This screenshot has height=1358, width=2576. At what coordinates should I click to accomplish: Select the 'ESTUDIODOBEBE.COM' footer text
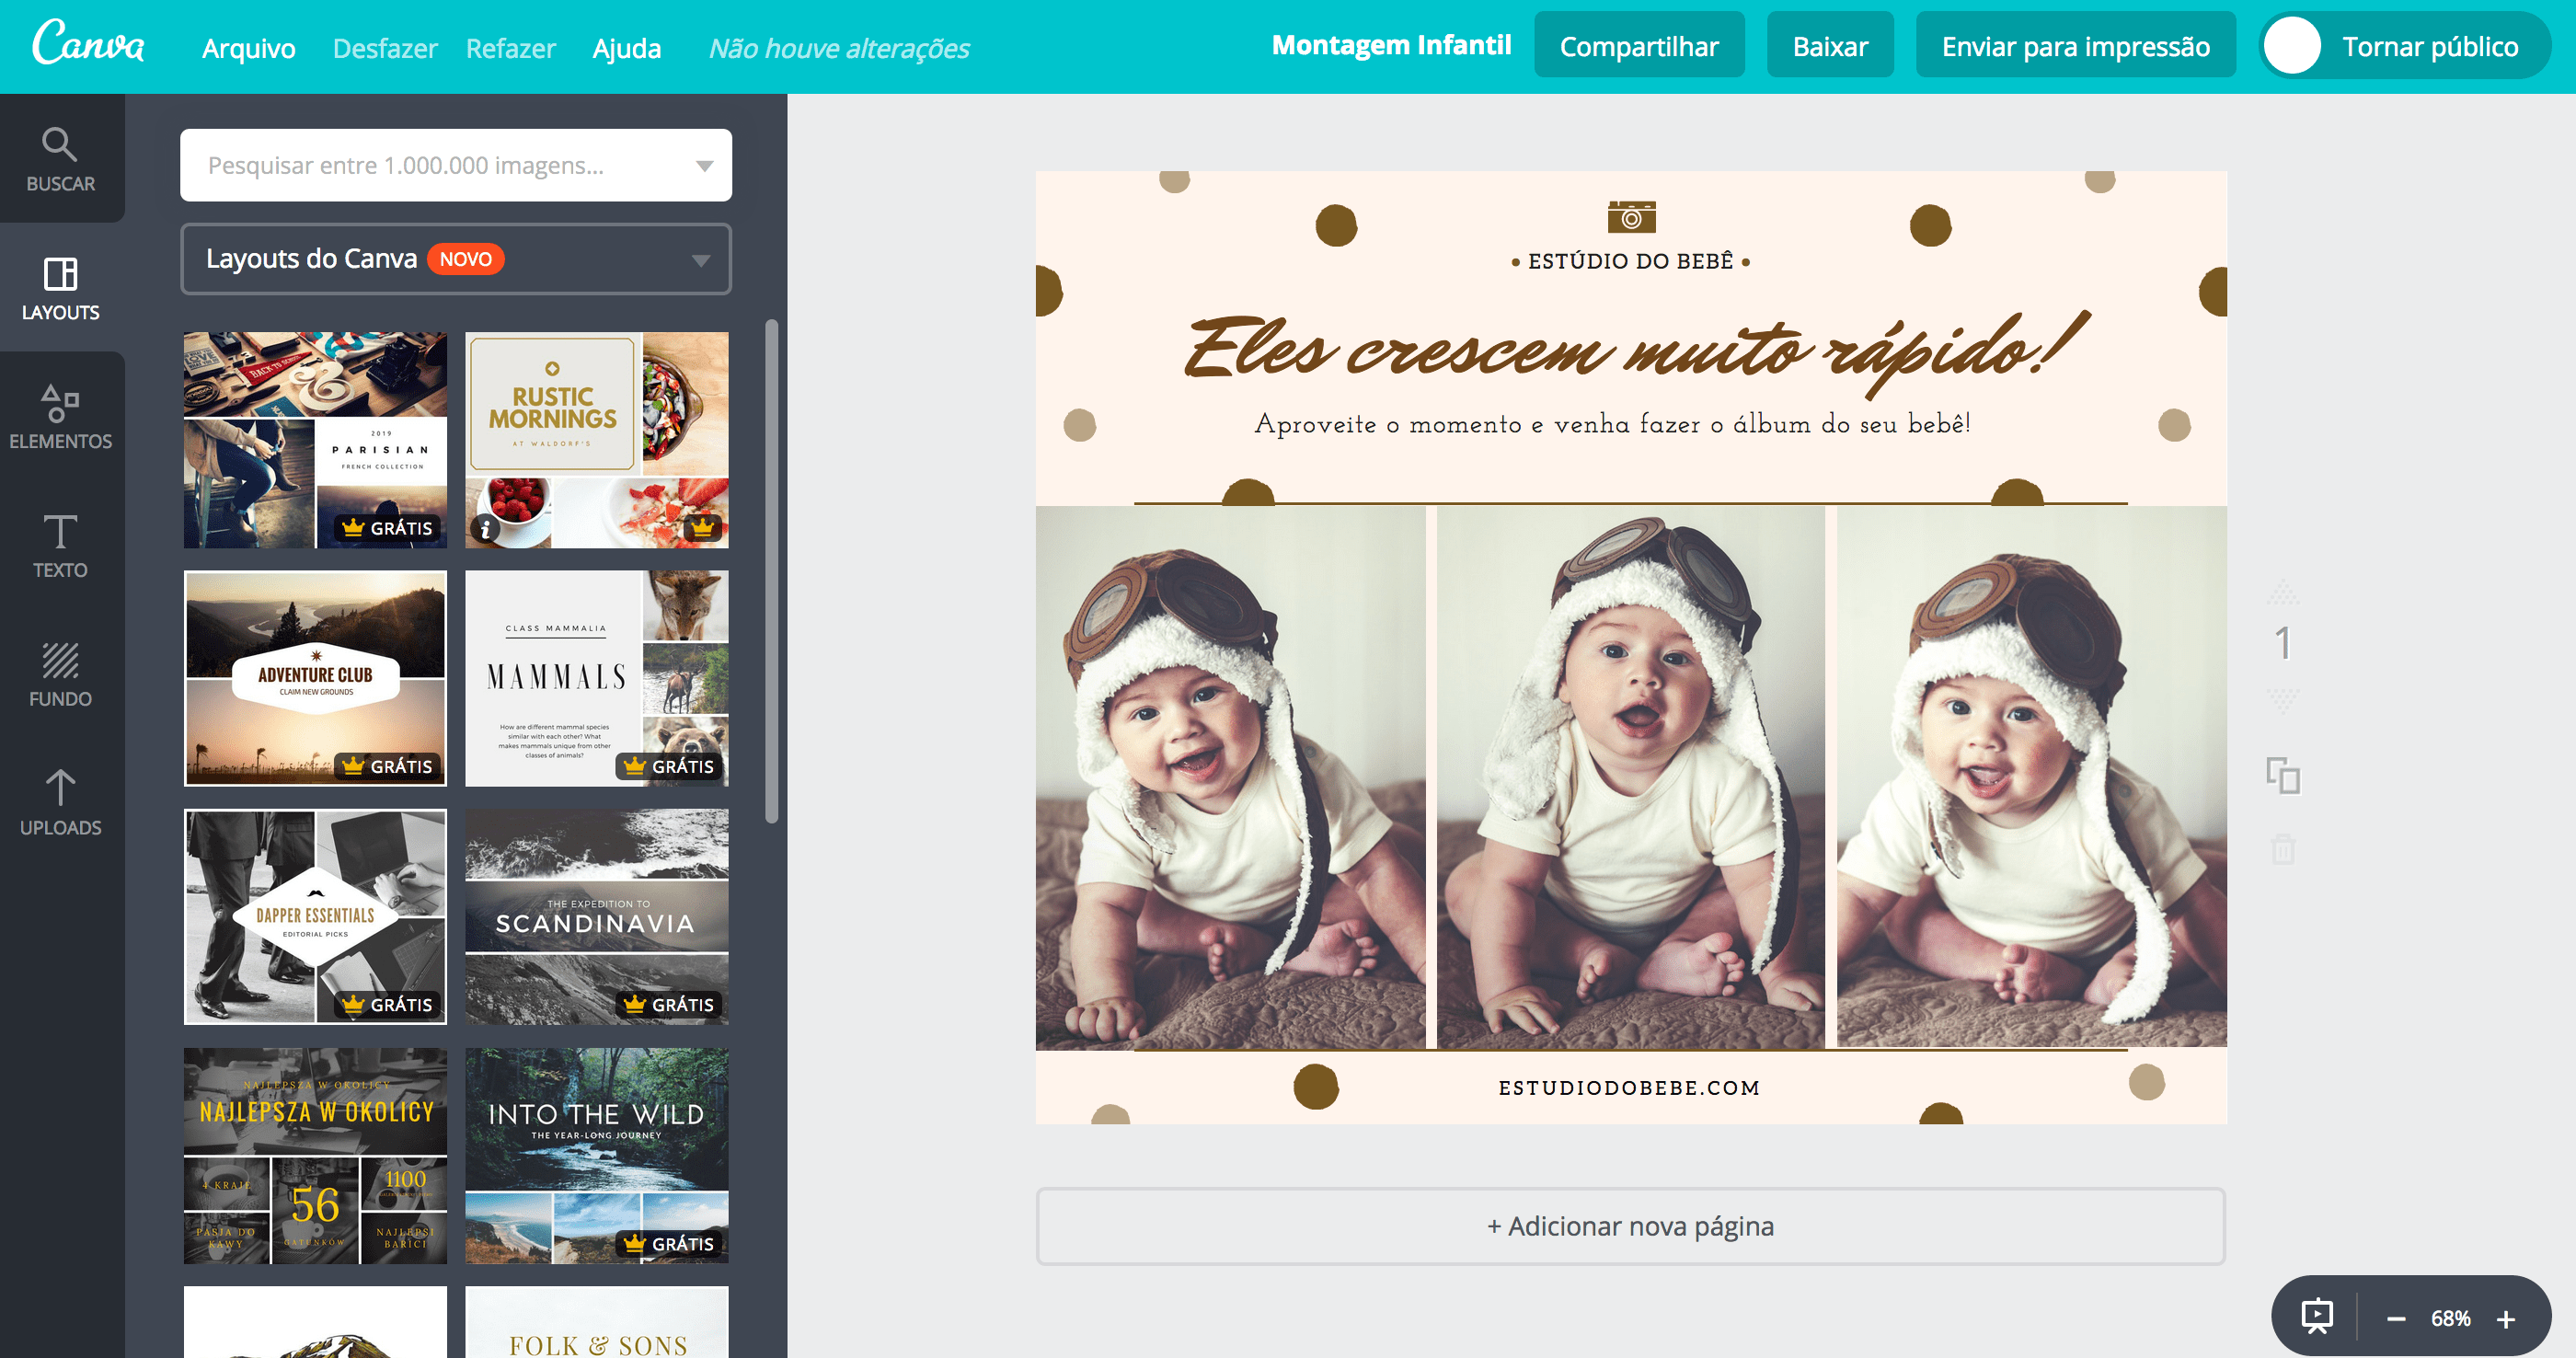pos(1630,1088)
